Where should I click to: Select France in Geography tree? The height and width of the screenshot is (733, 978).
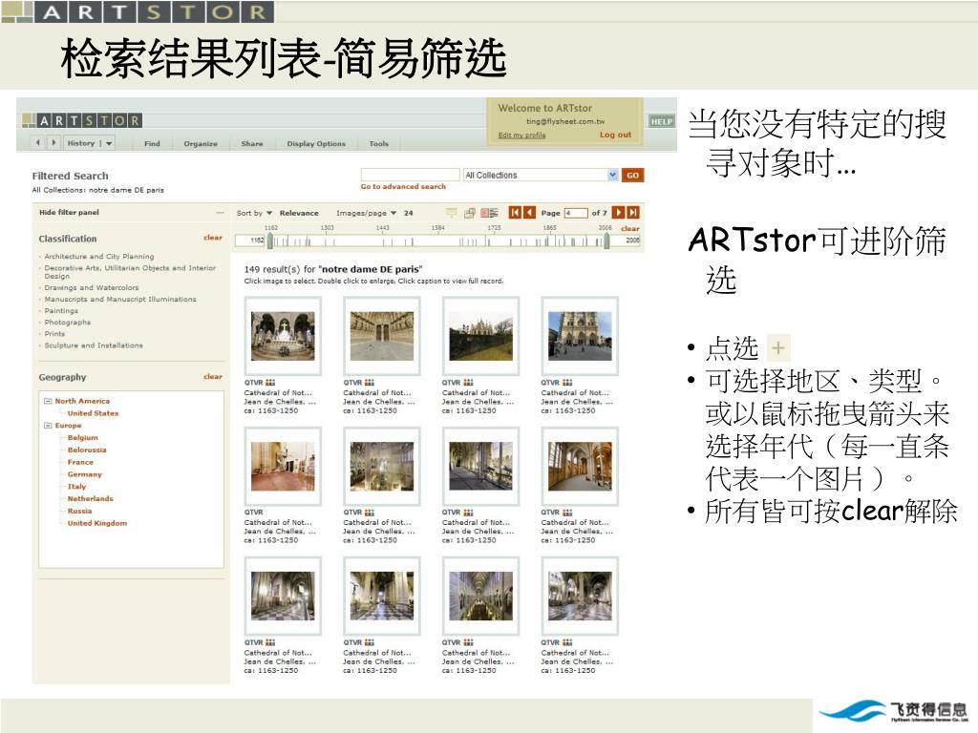80,462
